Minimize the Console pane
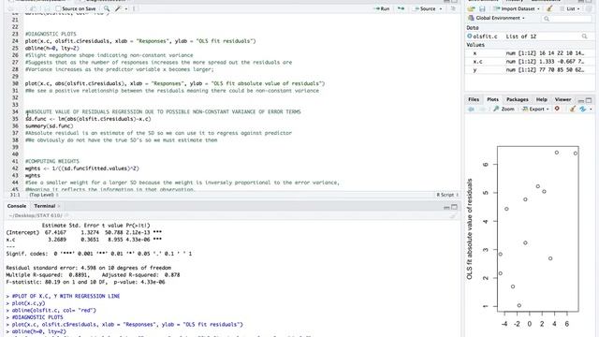This screenshot has height=337, width=599. point(446,207)
